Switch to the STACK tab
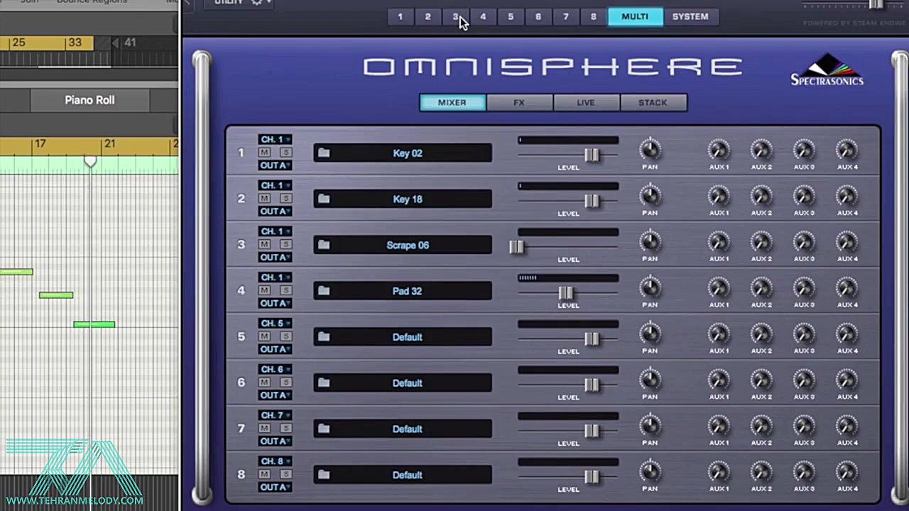This screenshot has width=909, height=511. [x=653, y=103]
